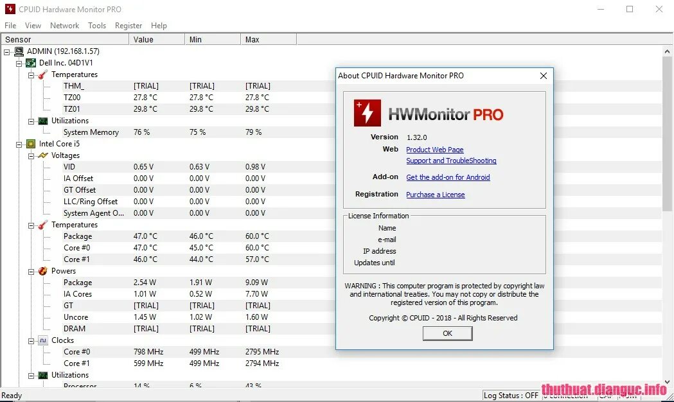This screenshot has width=674, height=402.
Task: Click OK in the About dialog
Action: click(x=447, y=333)
